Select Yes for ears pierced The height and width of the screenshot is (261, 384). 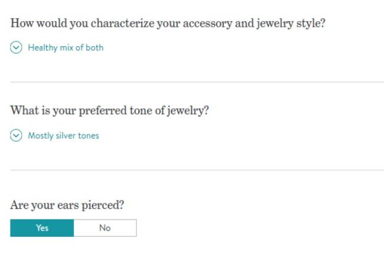[x=42, y=228]
